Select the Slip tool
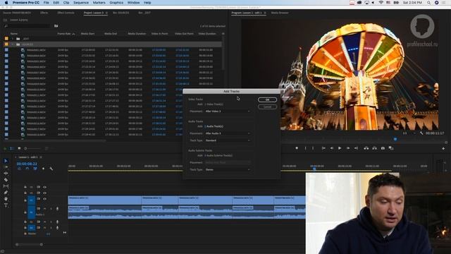Screen dimensions: 451x254 [x=6, y=186]
